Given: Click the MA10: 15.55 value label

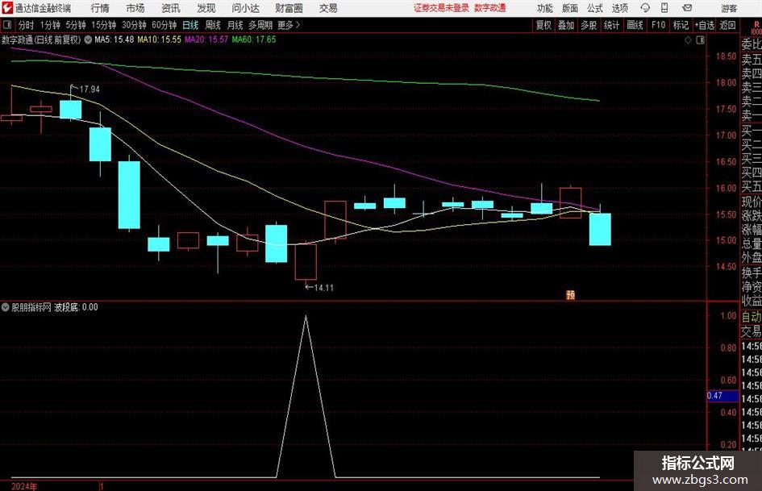Looking at the screenshot, I should pos(160,40).
